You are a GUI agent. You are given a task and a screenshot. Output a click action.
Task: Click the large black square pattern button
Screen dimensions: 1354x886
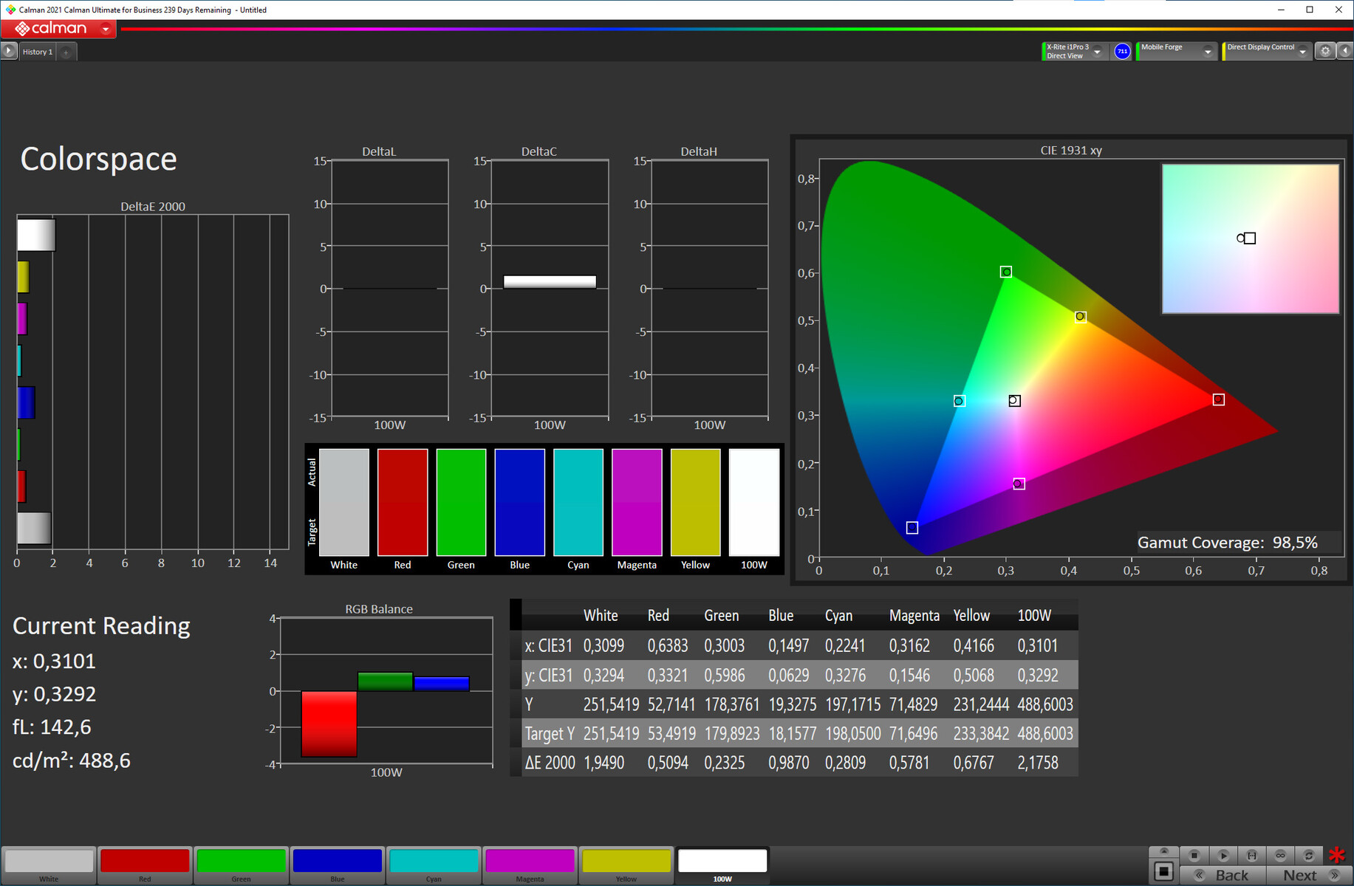1164,871
